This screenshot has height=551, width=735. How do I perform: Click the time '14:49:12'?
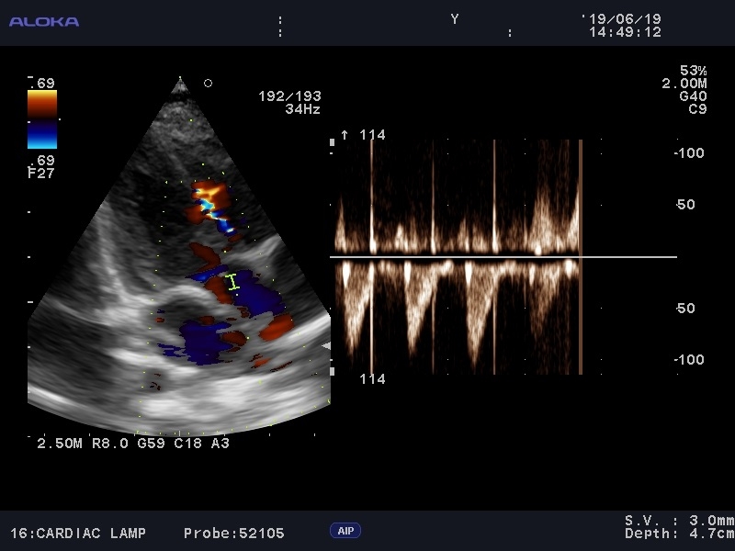(625, 32)
